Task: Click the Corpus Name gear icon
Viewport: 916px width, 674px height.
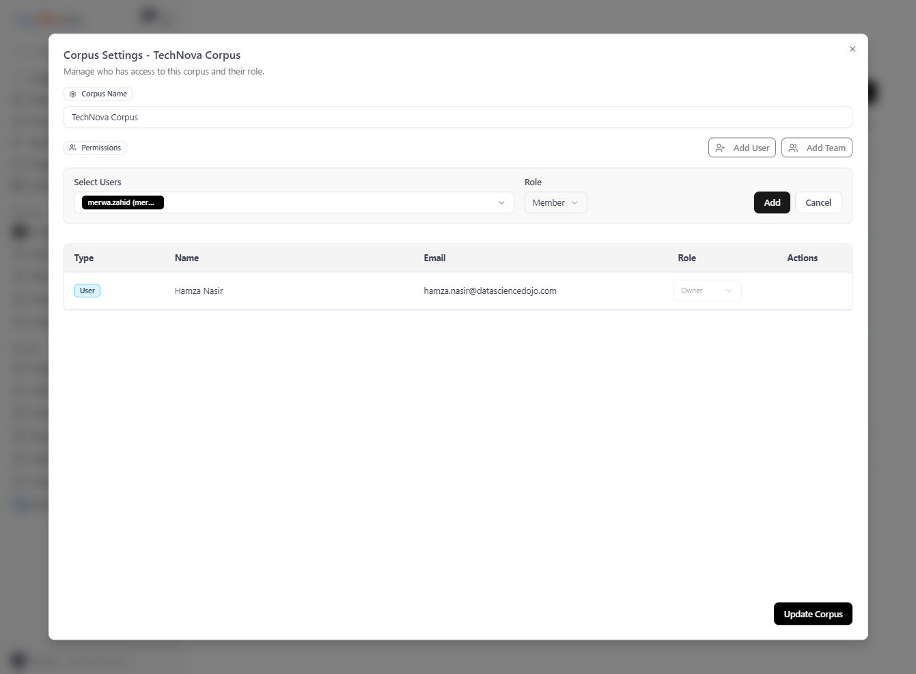Action: 73,94
